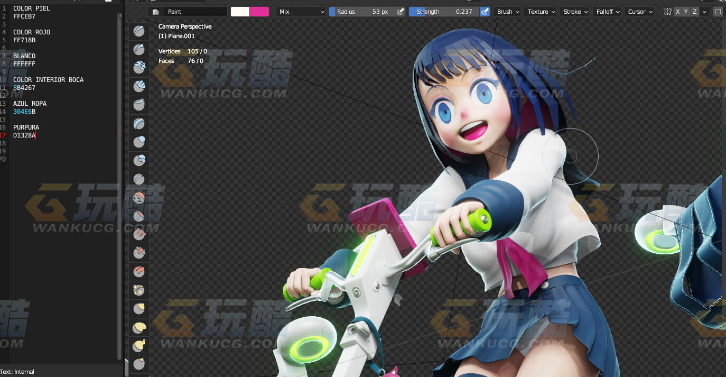Click the Camera Perspective viewport label
The width and height of the screenshot is (726, 377).
185,26
